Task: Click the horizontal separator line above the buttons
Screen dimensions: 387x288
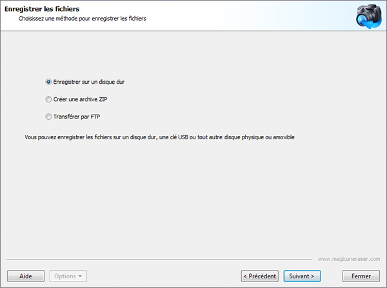Action: (159, 260)
